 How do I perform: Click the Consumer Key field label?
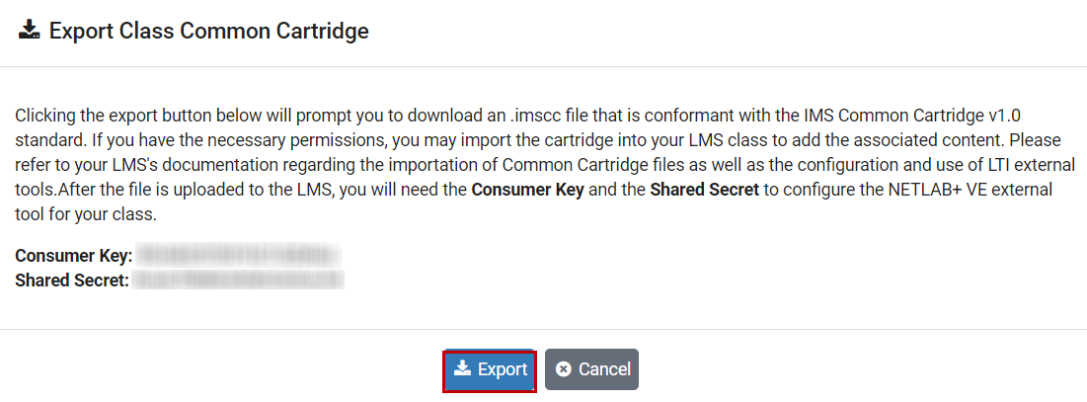click(x=74, y=256)
